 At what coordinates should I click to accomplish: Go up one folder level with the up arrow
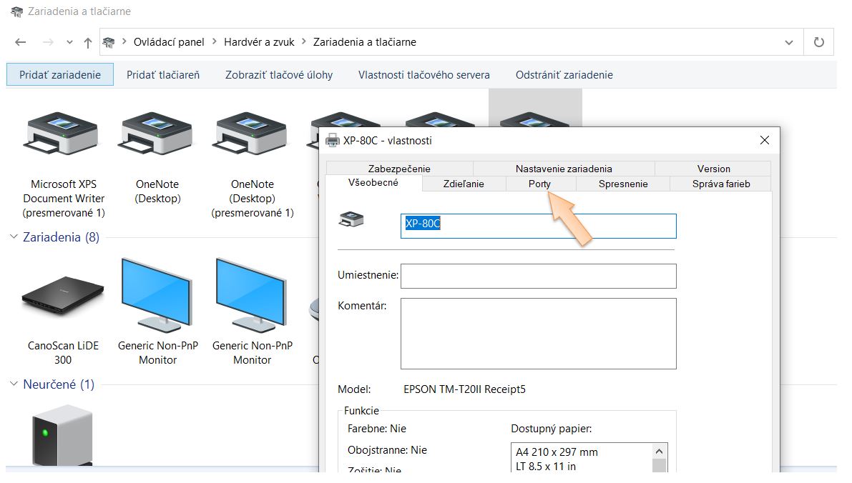[88, 42]
